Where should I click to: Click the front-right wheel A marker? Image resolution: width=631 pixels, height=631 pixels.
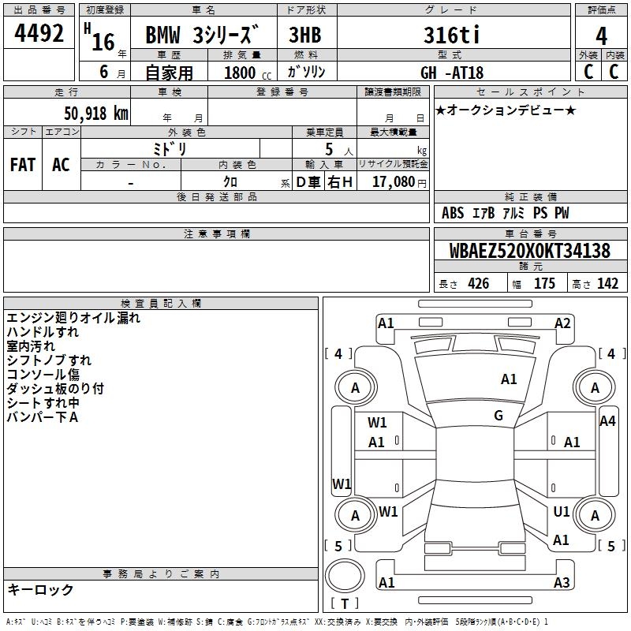tap(595, 388)
